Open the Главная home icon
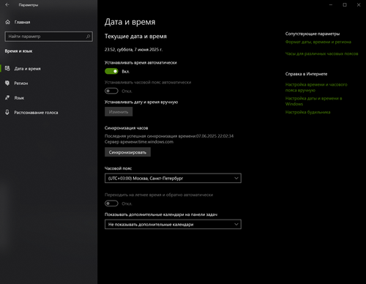Screen dimensions: 366x284 8,22
